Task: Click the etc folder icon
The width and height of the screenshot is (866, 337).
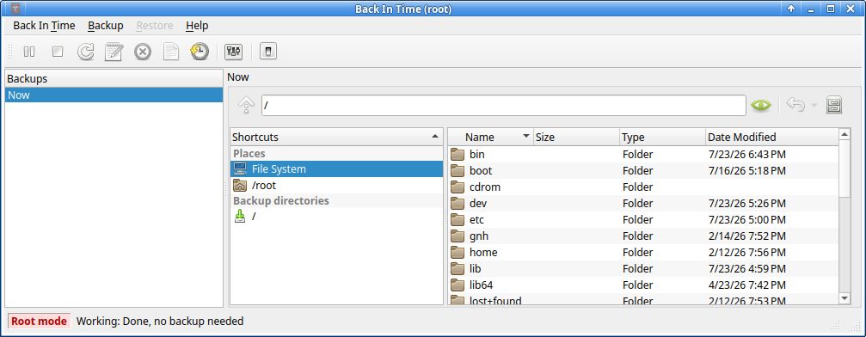Action: point(458,219)
